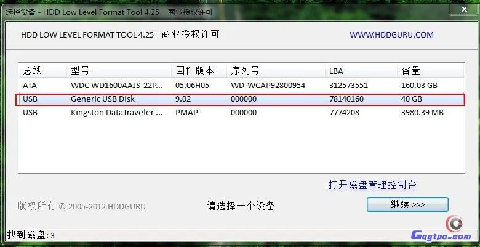Click the 请选择一个设备 prompt text
This screenshot has width=480, height=247.
[x=241, y=206]
